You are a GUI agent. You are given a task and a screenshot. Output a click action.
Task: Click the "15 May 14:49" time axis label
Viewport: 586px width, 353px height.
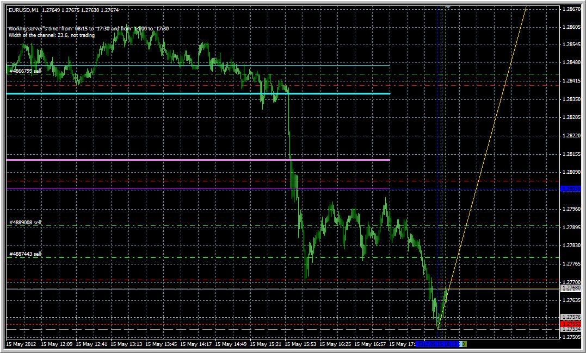[231, 344]
